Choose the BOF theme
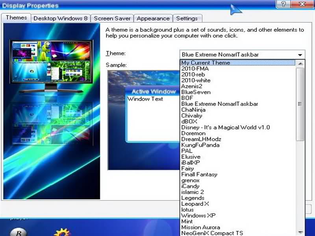 pos(238,98)
